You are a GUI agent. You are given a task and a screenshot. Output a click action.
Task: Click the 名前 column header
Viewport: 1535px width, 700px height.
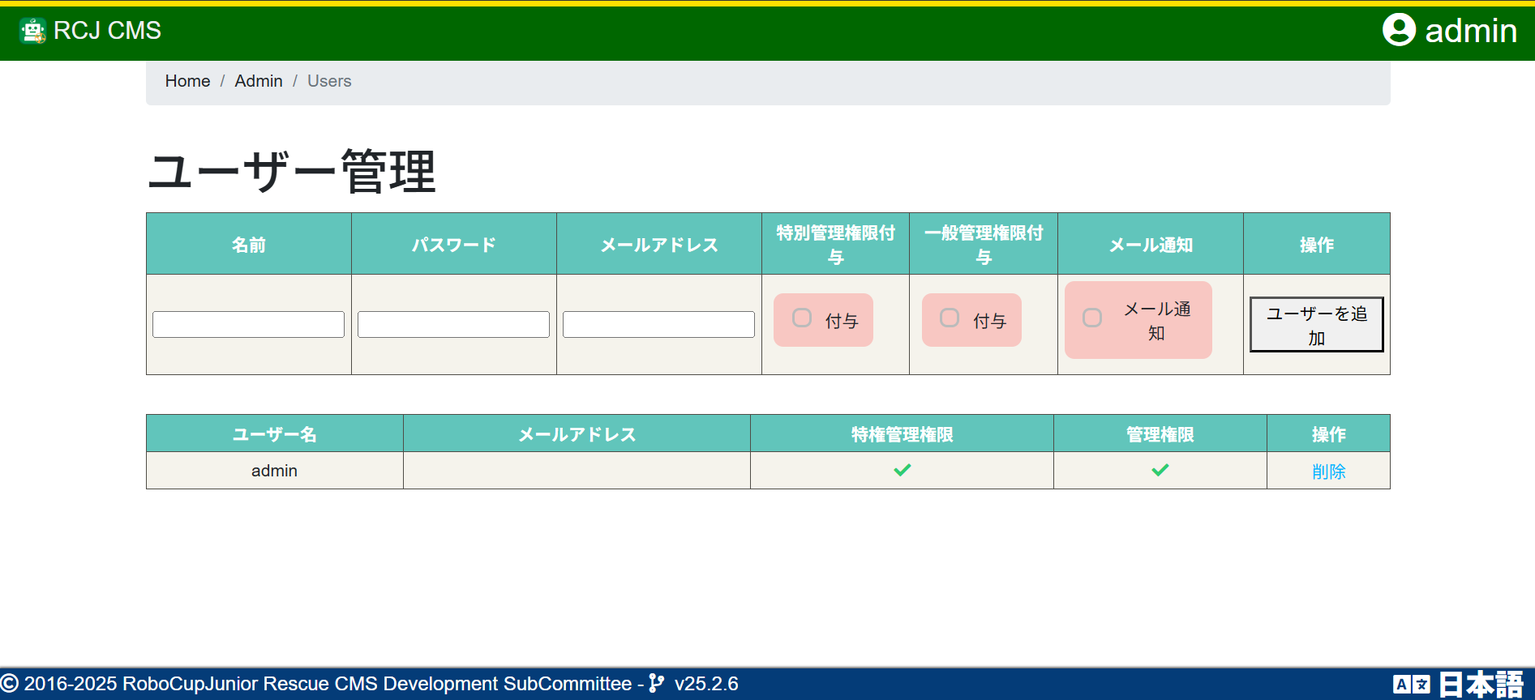[248, 245]
